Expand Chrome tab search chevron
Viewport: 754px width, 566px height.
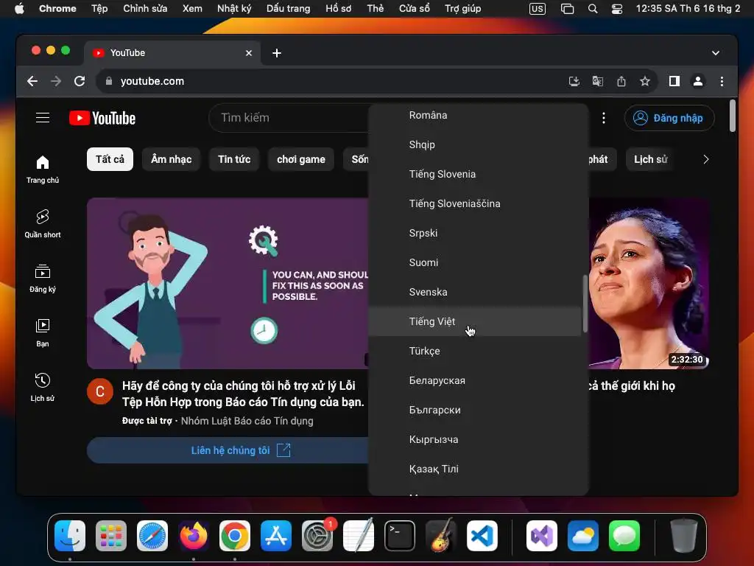[716, 53]
